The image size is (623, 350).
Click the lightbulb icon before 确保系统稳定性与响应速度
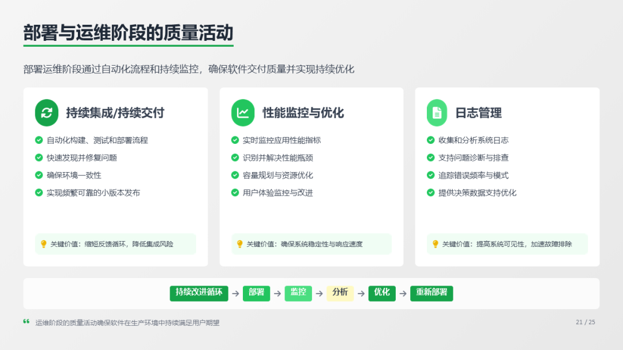pyautogui.click(x=239, y=244)
